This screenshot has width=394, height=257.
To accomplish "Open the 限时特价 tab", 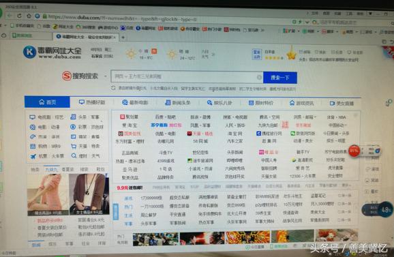I will pos(260,103).
